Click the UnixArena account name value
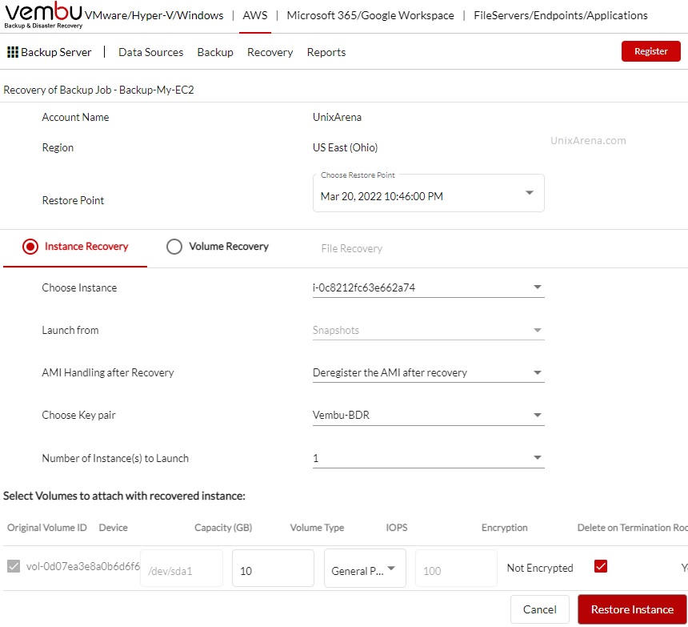The height and width of the screenshot is (627, 688). [x=337, y=117]
